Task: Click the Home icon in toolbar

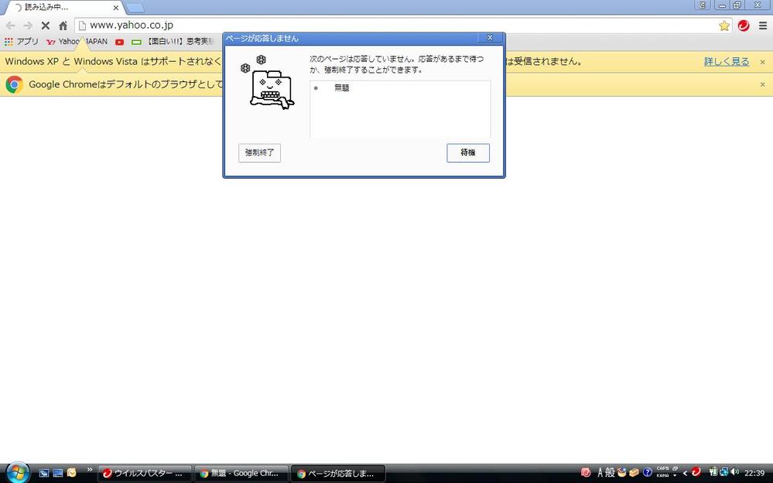Action: point(63,26)
